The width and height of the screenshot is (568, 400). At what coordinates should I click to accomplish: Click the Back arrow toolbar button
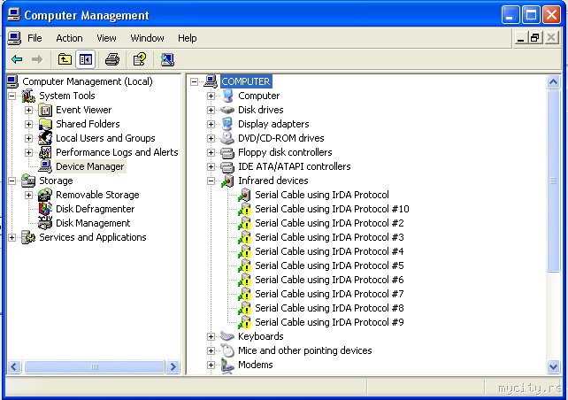coord(17,59)
